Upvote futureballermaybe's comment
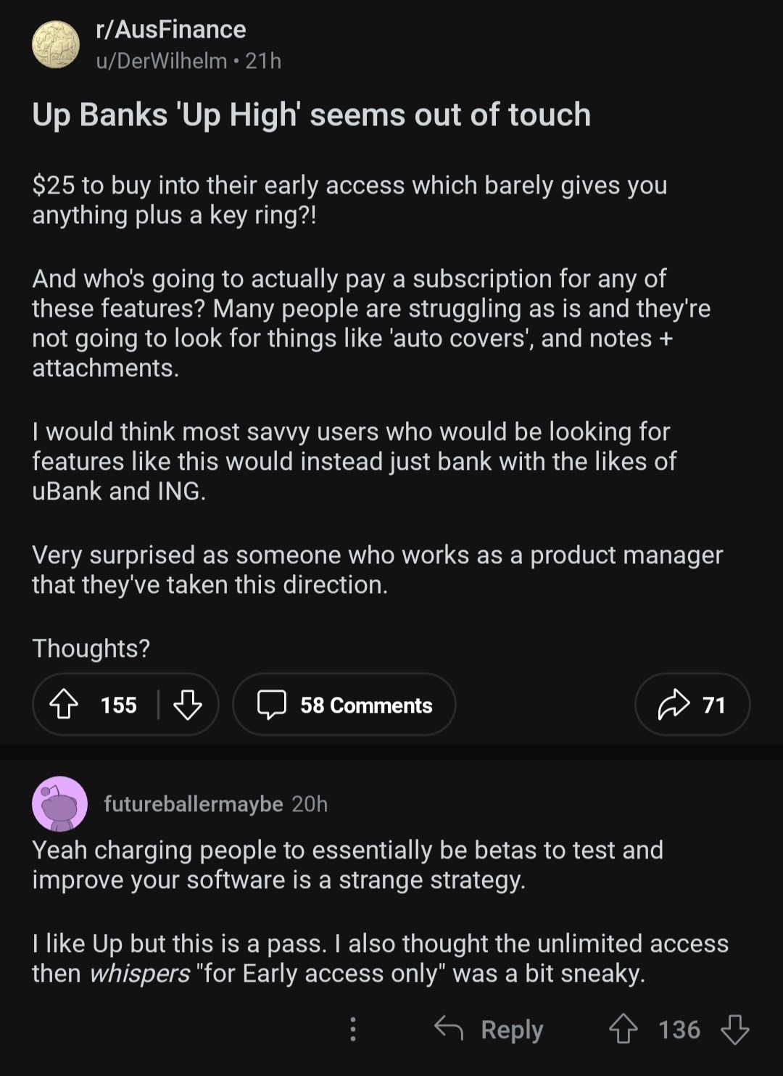 (623, 1029)
